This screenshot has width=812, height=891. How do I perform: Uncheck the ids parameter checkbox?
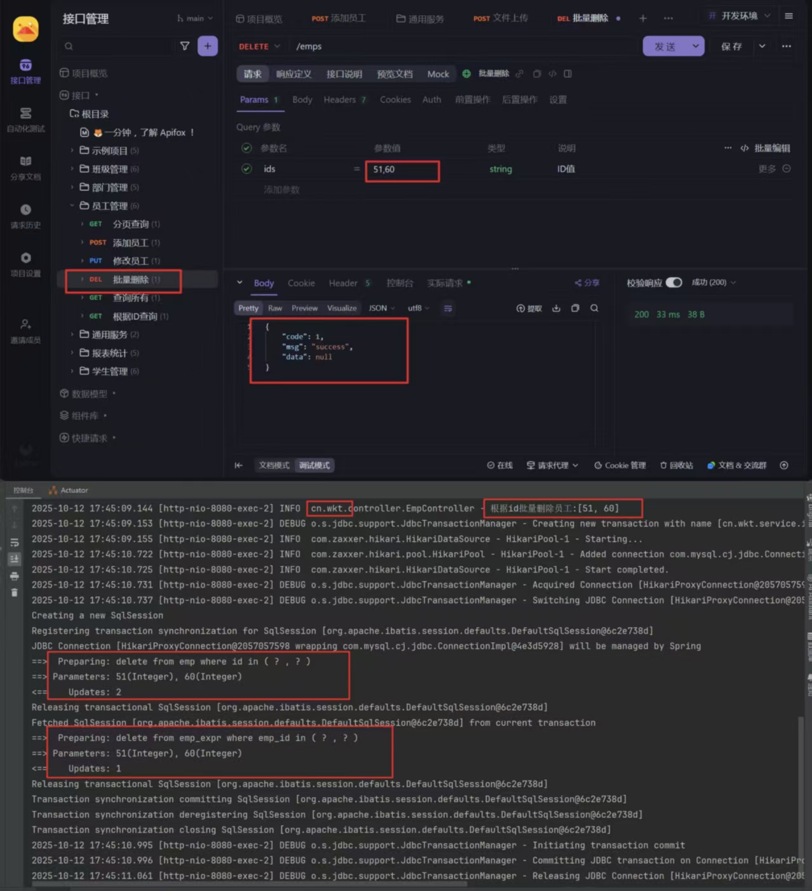tap(247, 169)
